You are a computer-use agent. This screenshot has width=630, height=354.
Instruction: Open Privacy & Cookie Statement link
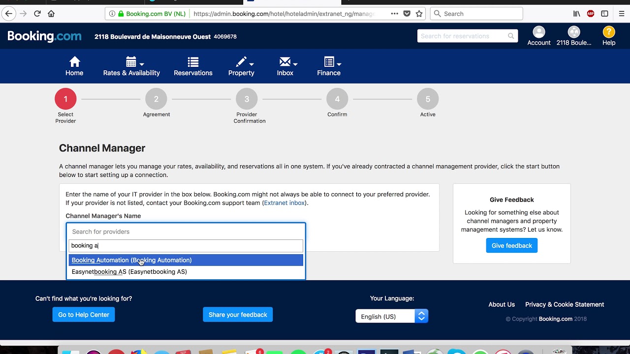pos(565,304)
